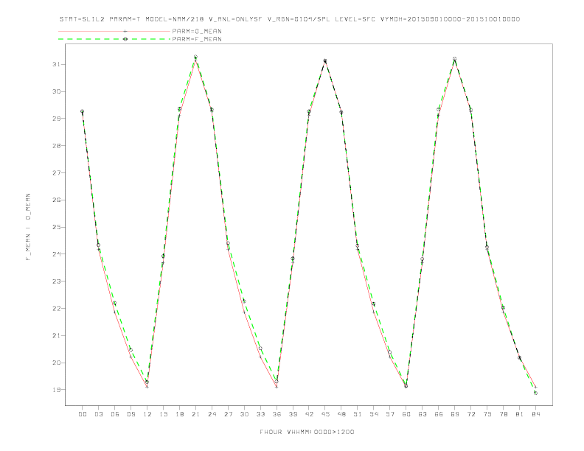Click x-axis forecast hour label 78
This screenshot has height=451, width=584.
tap(504, 414)
